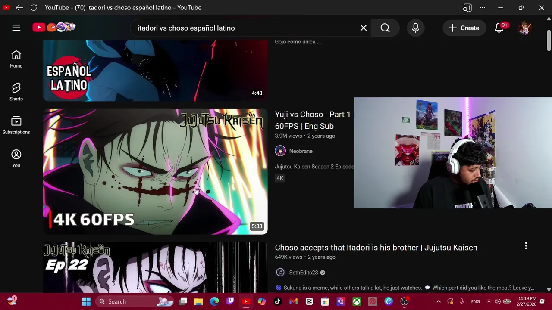Open Microsoft Store from taskbar
Viewport: 552px width, 310px height.
click(x=325, y=301)
